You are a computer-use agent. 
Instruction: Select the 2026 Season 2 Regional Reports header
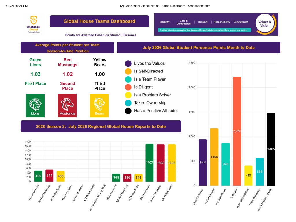pos(101,126)
